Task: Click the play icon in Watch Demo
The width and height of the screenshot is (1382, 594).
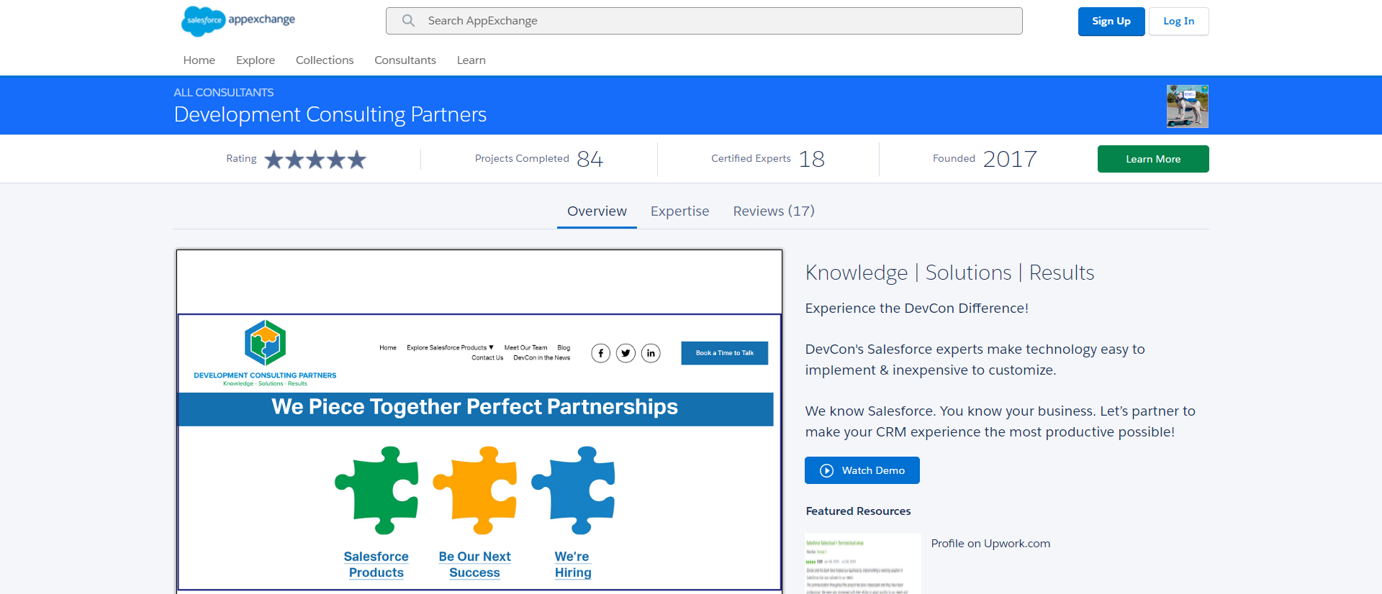Action: click(827, 470)
